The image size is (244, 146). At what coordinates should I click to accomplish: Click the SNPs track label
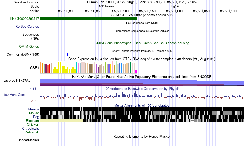[35, 38]
